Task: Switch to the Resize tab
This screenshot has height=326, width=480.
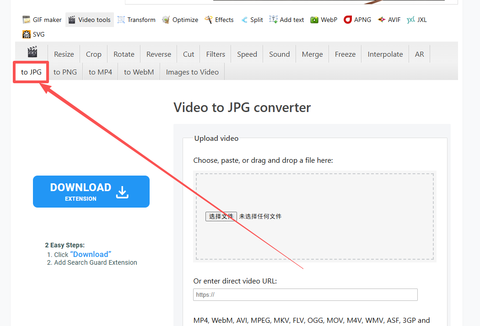Action: pyautogui.click(x=64, y=54)
